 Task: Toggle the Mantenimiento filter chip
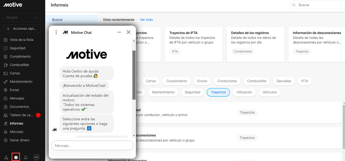tap(163, 92)
